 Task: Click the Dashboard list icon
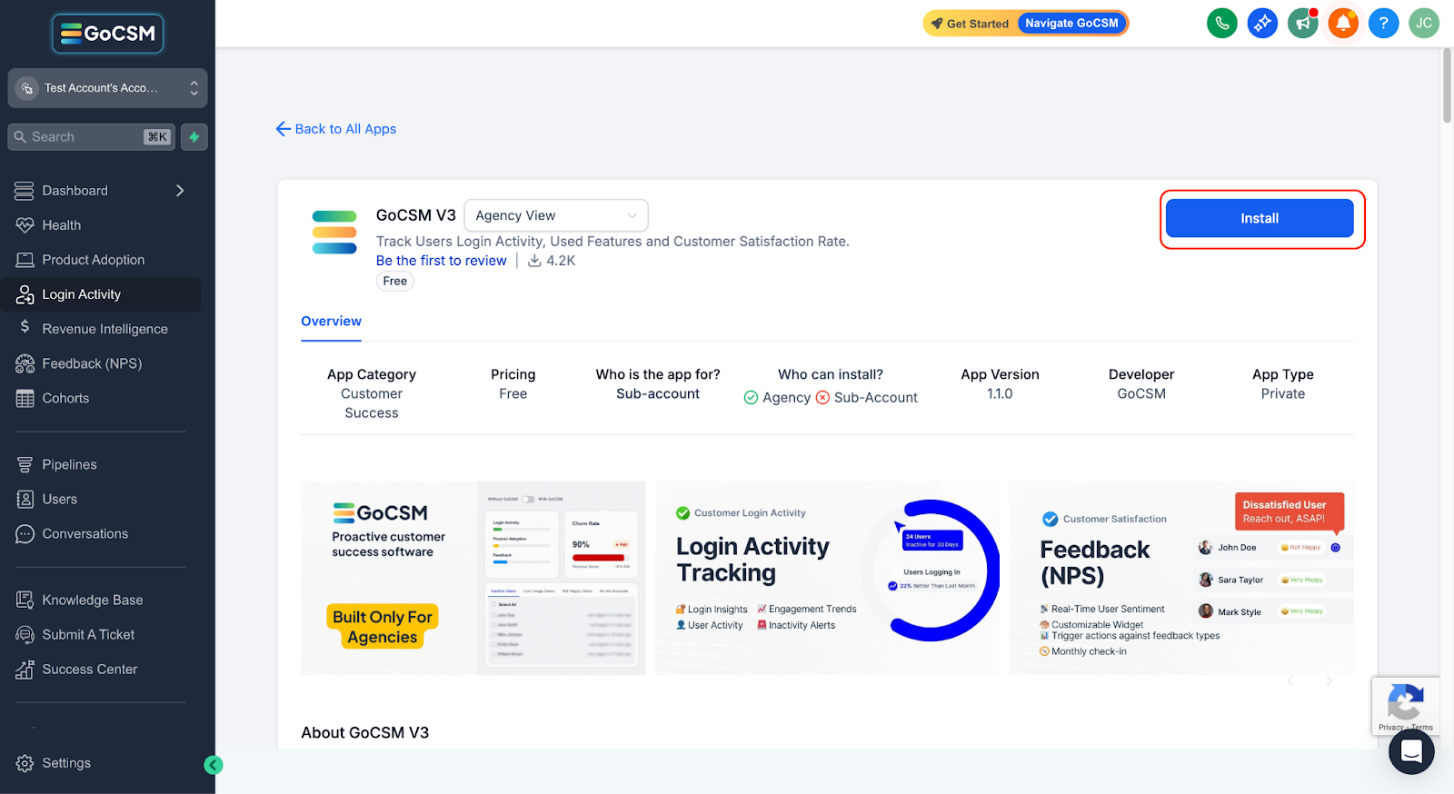[25, 191]
